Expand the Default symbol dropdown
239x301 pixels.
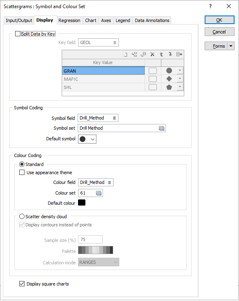(87, 139)
